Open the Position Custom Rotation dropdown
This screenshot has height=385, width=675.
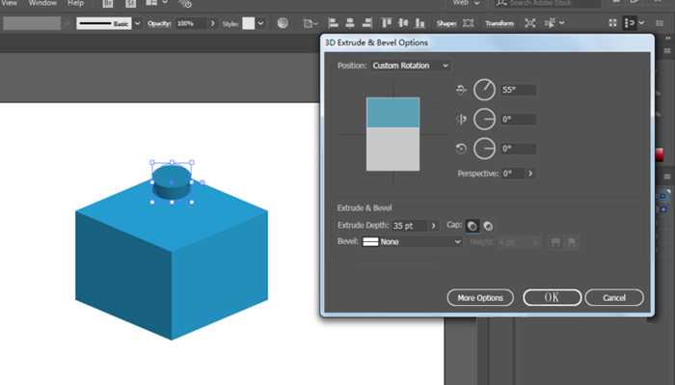(x=410, y=66)
